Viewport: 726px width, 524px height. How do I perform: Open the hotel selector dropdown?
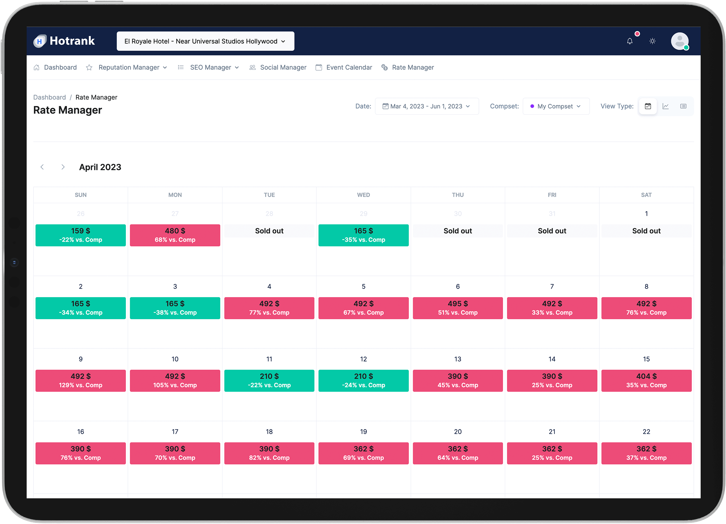point(205,41)
